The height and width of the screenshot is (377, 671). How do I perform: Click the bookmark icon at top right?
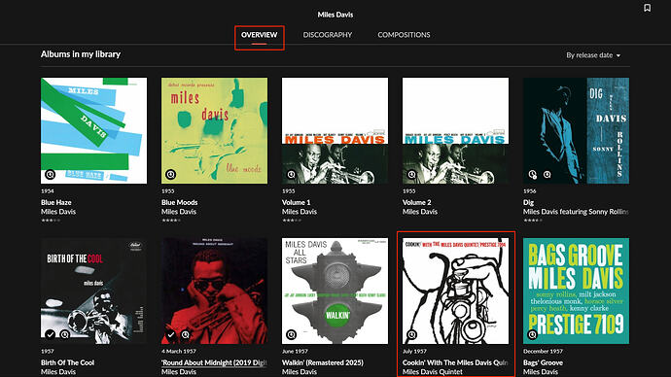pos(647,8)
